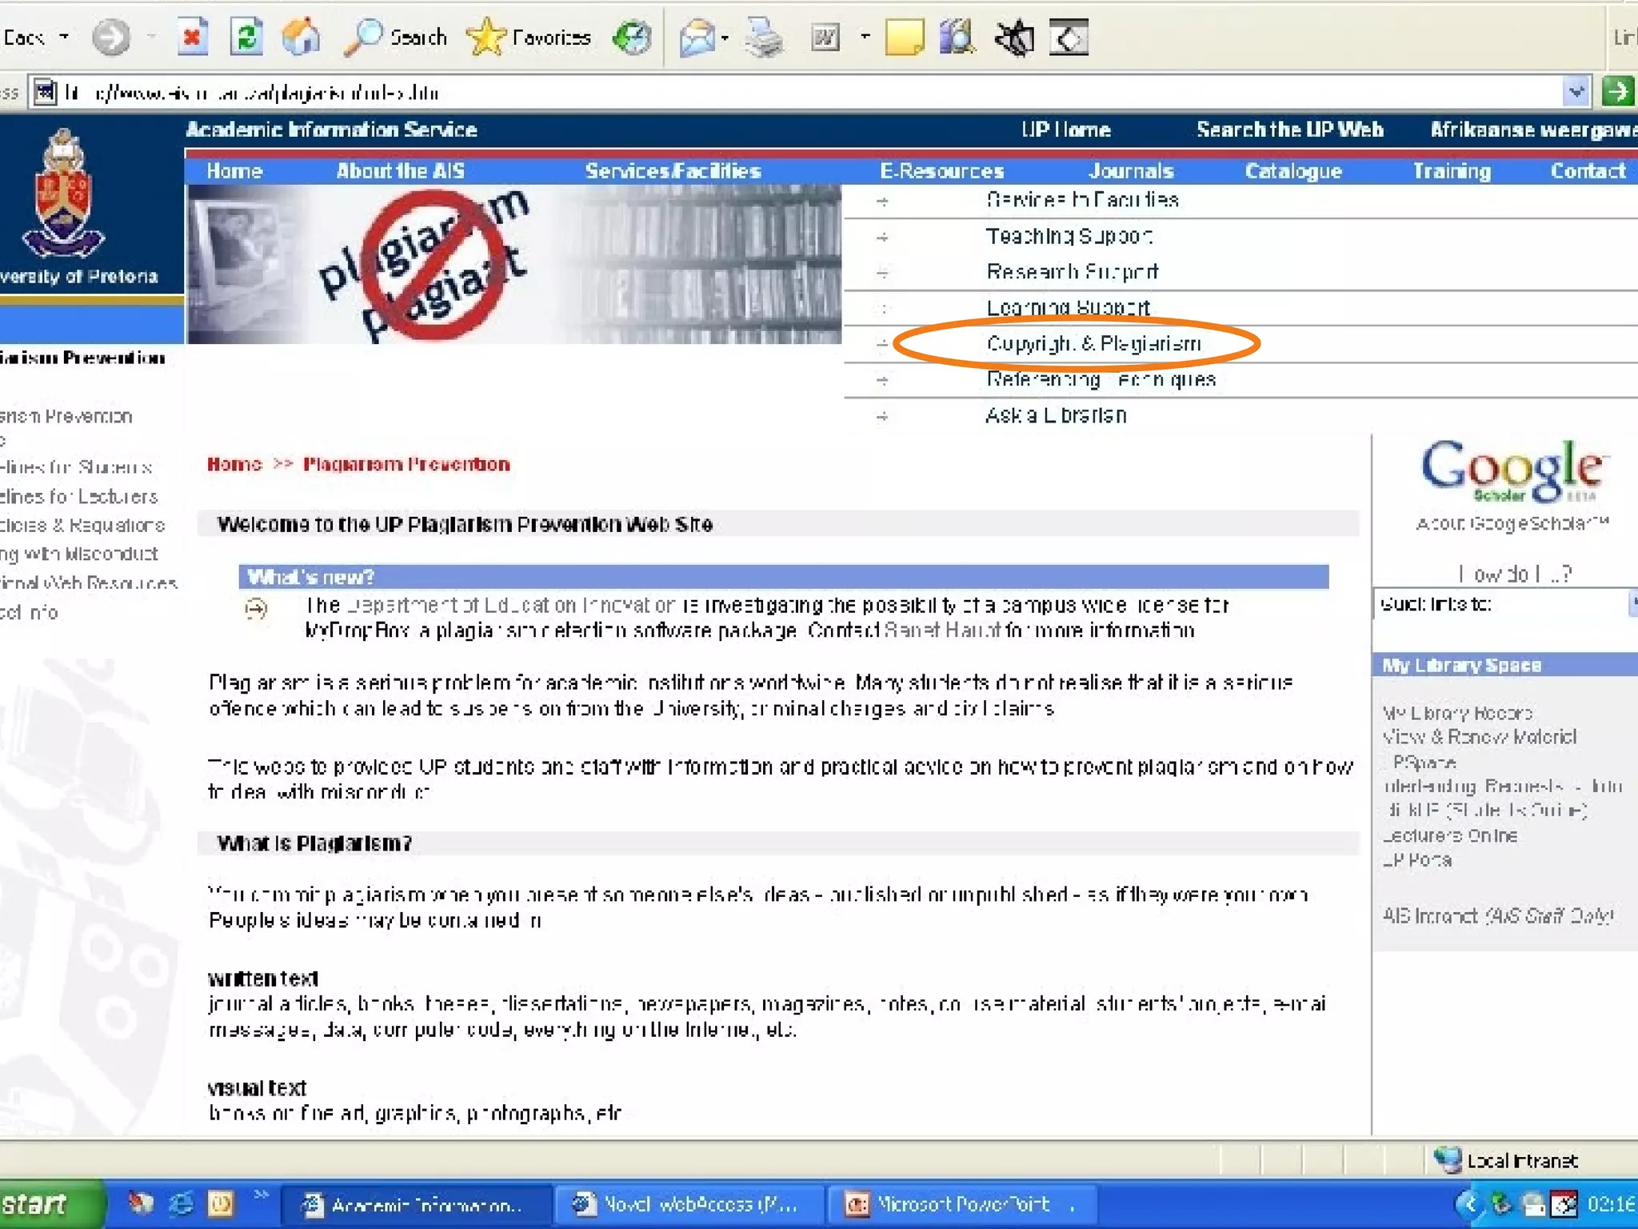
Task: Click Ask a Librarian link
Action: pos(1056,415)
